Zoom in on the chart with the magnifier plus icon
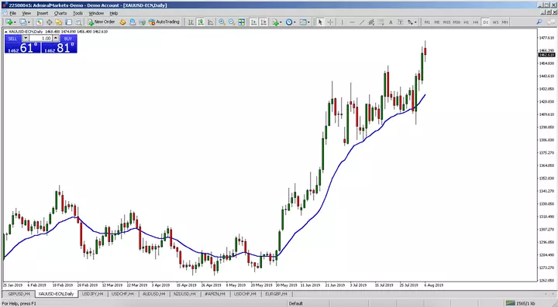The height and width of the screenshot is (307, 558). (222, 22)
